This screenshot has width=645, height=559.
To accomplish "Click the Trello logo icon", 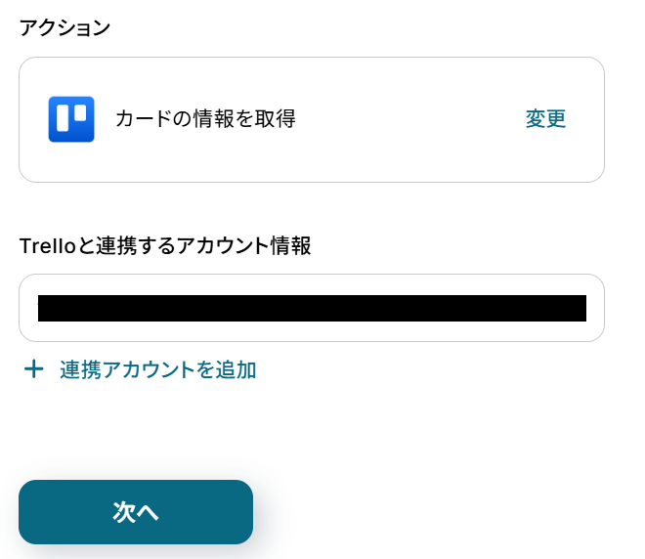I will tap(71, 119).
